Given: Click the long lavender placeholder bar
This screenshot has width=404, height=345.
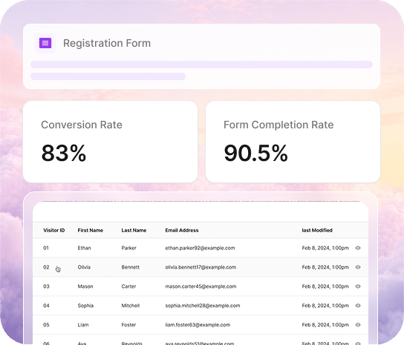Looking at the screenshot, I should point(201,65).
